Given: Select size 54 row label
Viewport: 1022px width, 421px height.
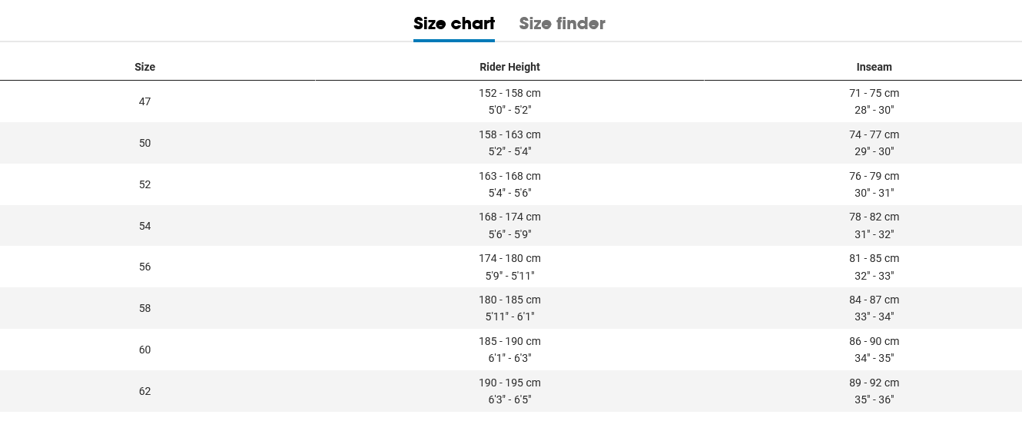Looking at the screenshot, I should coord(144,226).
